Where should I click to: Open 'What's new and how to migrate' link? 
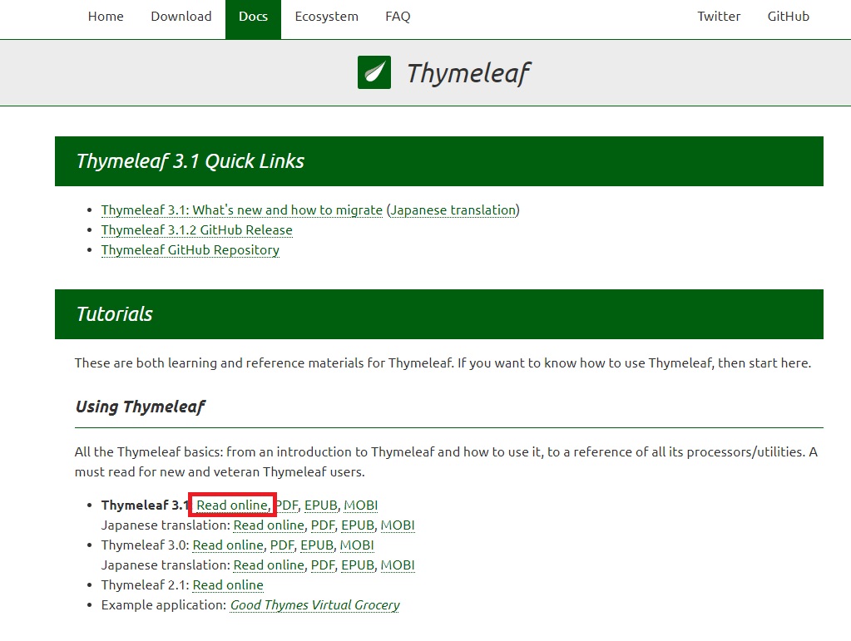pyautogui.click(x=241, y=210)
